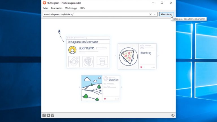Click the coffee cup thumbnail
217x122 pixels.
(102, 61)
